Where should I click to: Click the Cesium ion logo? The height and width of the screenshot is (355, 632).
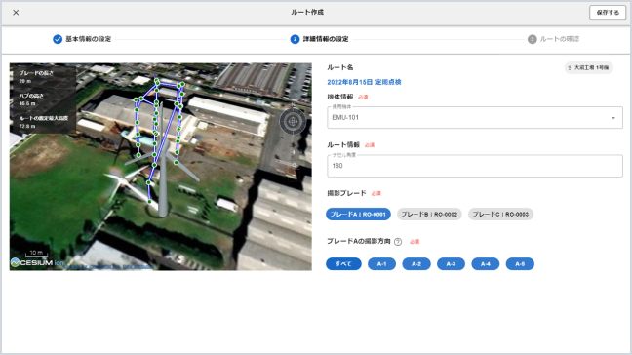click(37, 262)
